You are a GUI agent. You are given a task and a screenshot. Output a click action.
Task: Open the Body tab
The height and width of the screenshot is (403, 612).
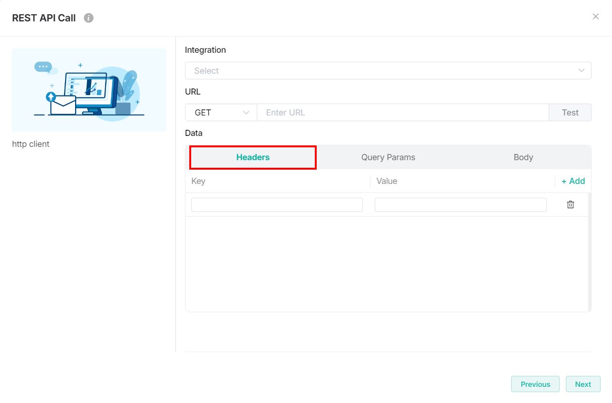coord(523,157)
